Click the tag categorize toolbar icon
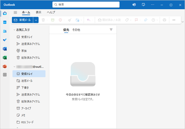Viewport: 185px width, 129px height. [x=127, y=20]
